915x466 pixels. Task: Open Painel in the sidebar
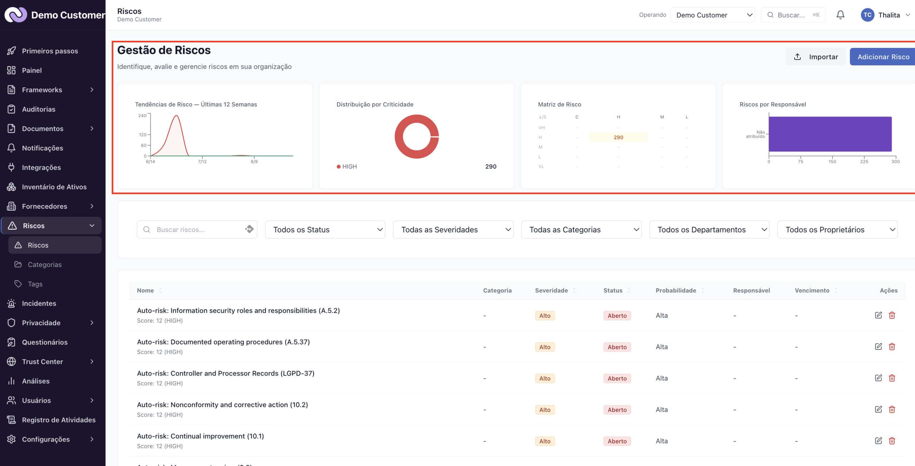51,70
